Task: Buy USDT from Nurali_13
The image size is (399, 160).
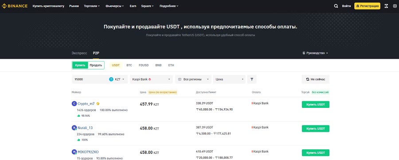Action: 316,129
